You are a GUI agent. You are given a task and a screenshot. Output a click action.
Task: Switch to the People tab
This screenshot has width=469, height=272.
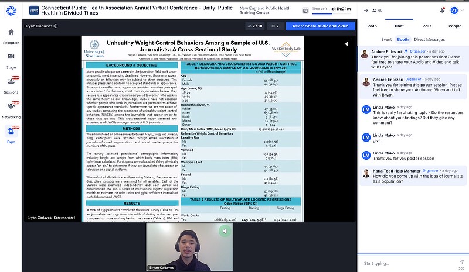click(455, 26)
